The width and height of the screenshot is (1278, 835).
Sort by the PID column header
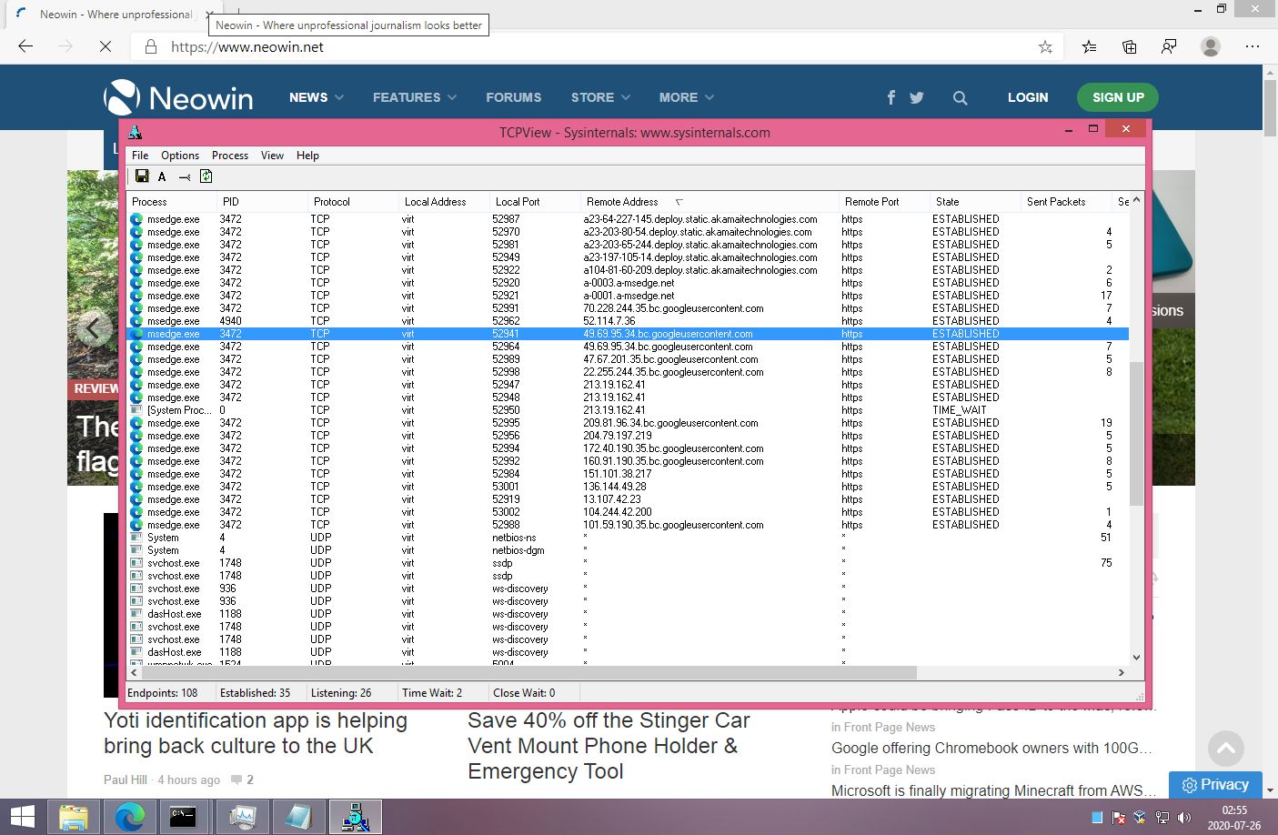point(262,202)
